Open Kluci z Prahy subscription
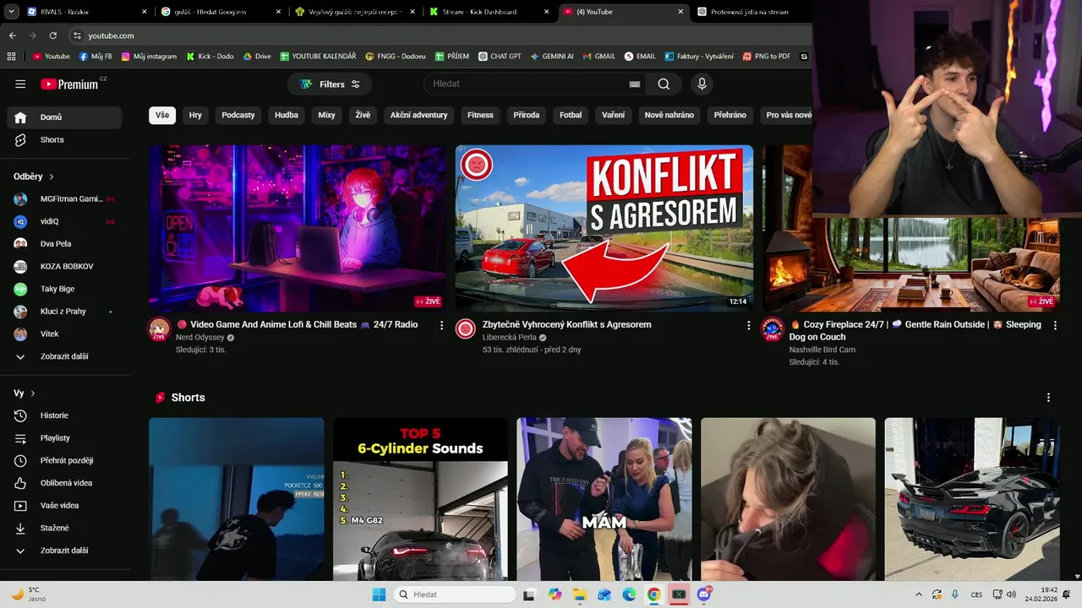Image resolution: width=1082 pixels, height=608 pixels. coord(64,312)
